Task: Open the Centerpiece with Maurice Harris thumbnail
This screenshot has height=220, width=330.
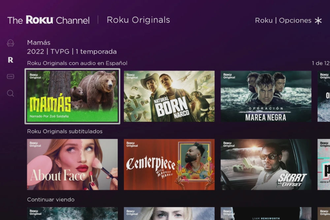Action: pyautogui.click(x=169, y=165)
